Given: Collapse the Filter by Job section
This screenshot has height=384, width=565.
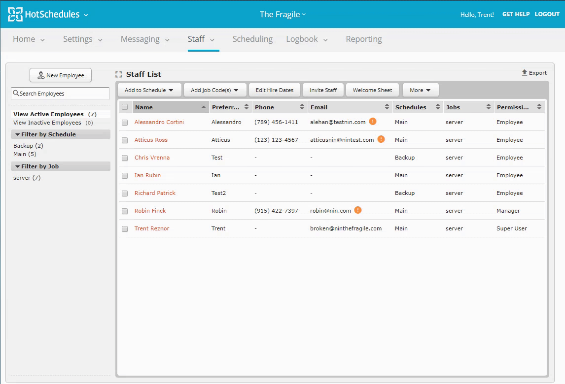Looking at the screenshot, I should (x=61, y=166).
